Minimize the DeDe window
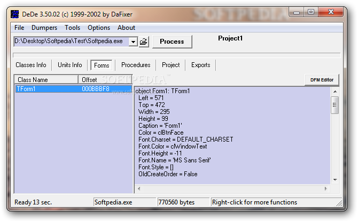Viewport: 358px width, 222px height. (297, 12)
